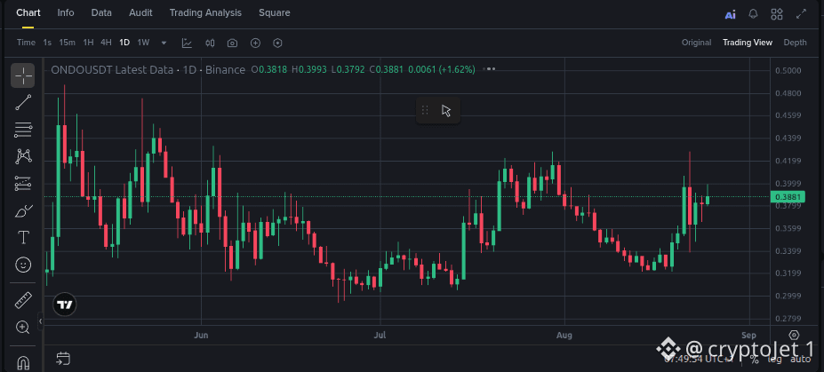Image resolution: width=824 pixels, height=372 pixels.
Task: Open the indicators chart icon
Action: 187,43
